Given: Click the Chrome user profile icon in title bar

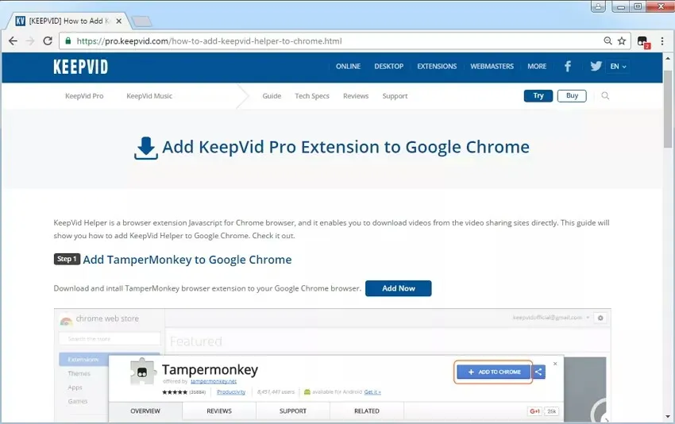Looking at the screenshot, I should tap(598, 6).
